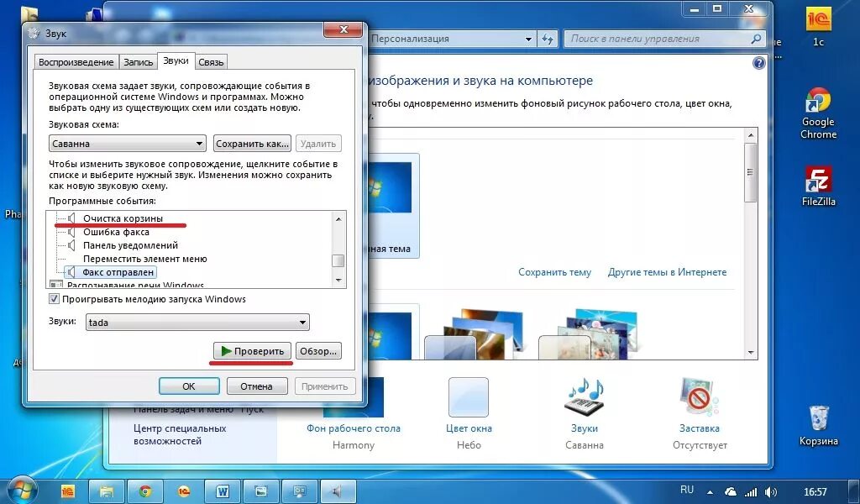
Task: Click the network signal tray icon
Action: (751, 492)
